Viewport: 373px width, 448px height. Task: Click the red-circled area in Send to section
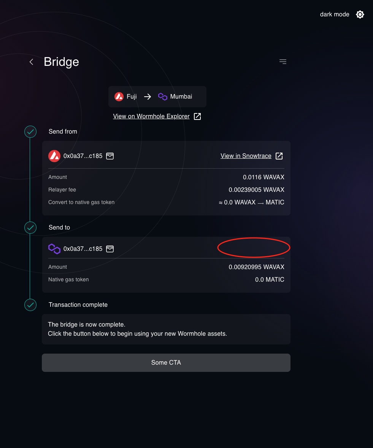tap(253, 247)
